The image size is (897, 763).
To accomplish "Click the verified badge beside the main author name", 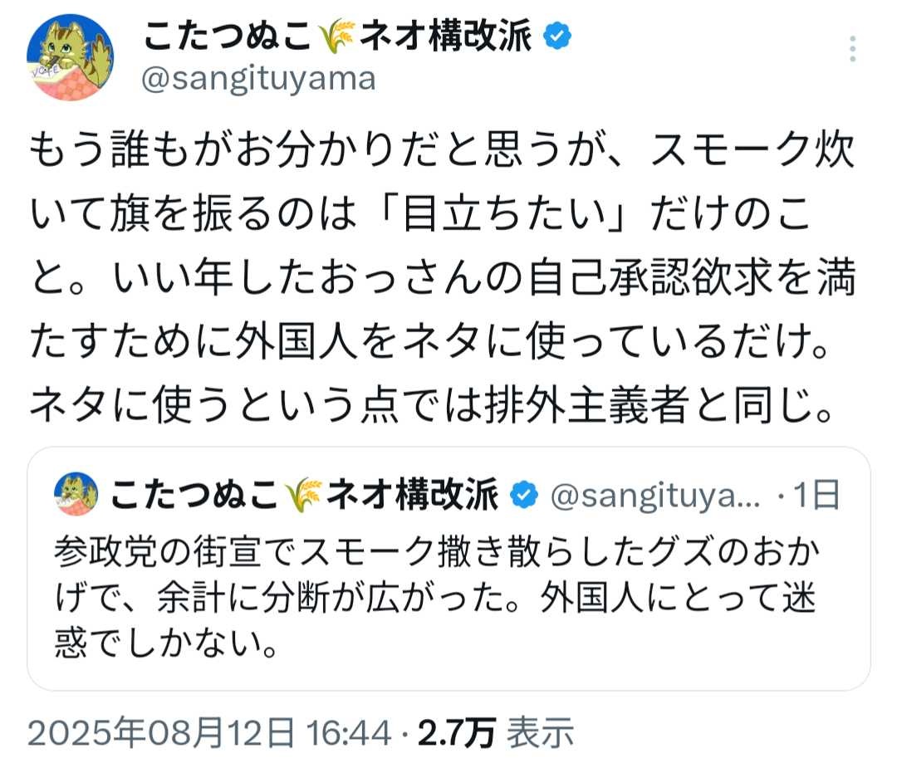I will [x=556, y=37].
